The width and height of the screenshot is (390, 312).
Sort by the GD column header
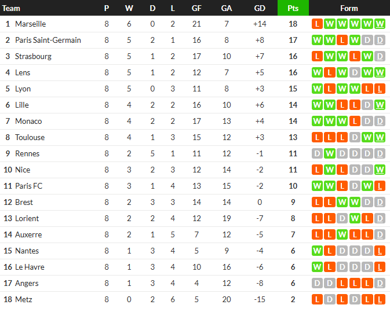(x=260, y=8)
